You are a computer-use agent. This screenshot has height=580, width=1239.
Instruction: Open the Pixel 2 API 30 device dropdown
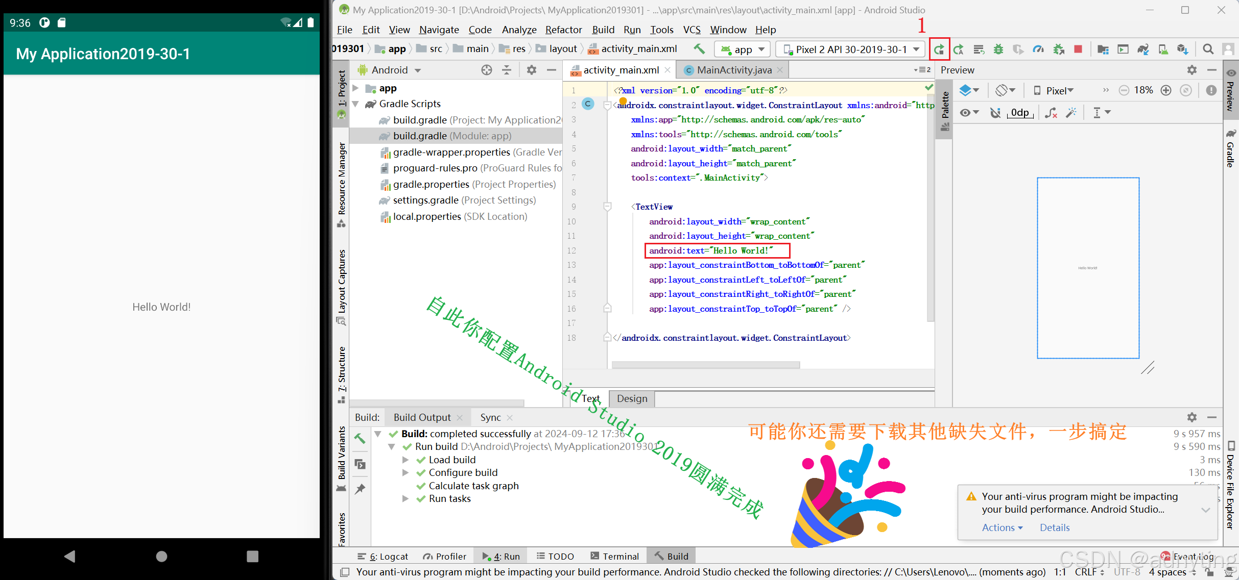click(x=850, y=49)
